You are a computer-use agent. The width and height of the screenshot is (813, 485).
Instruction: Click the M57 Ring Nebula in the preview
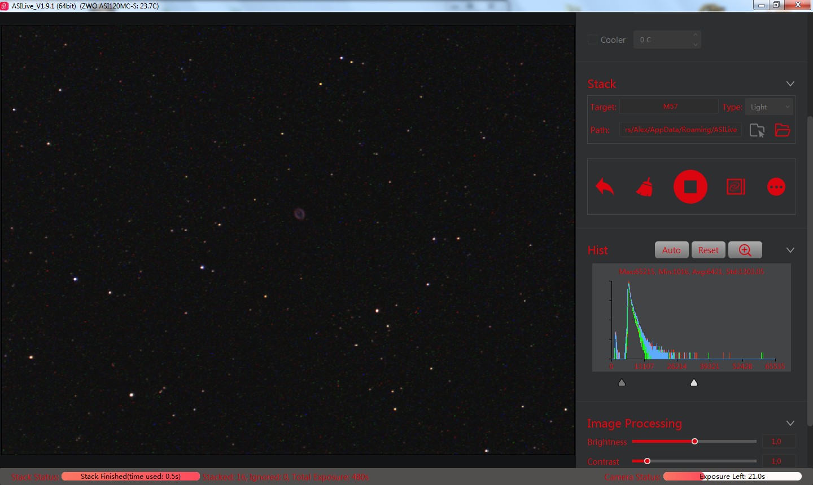click(x=299, y=213)
